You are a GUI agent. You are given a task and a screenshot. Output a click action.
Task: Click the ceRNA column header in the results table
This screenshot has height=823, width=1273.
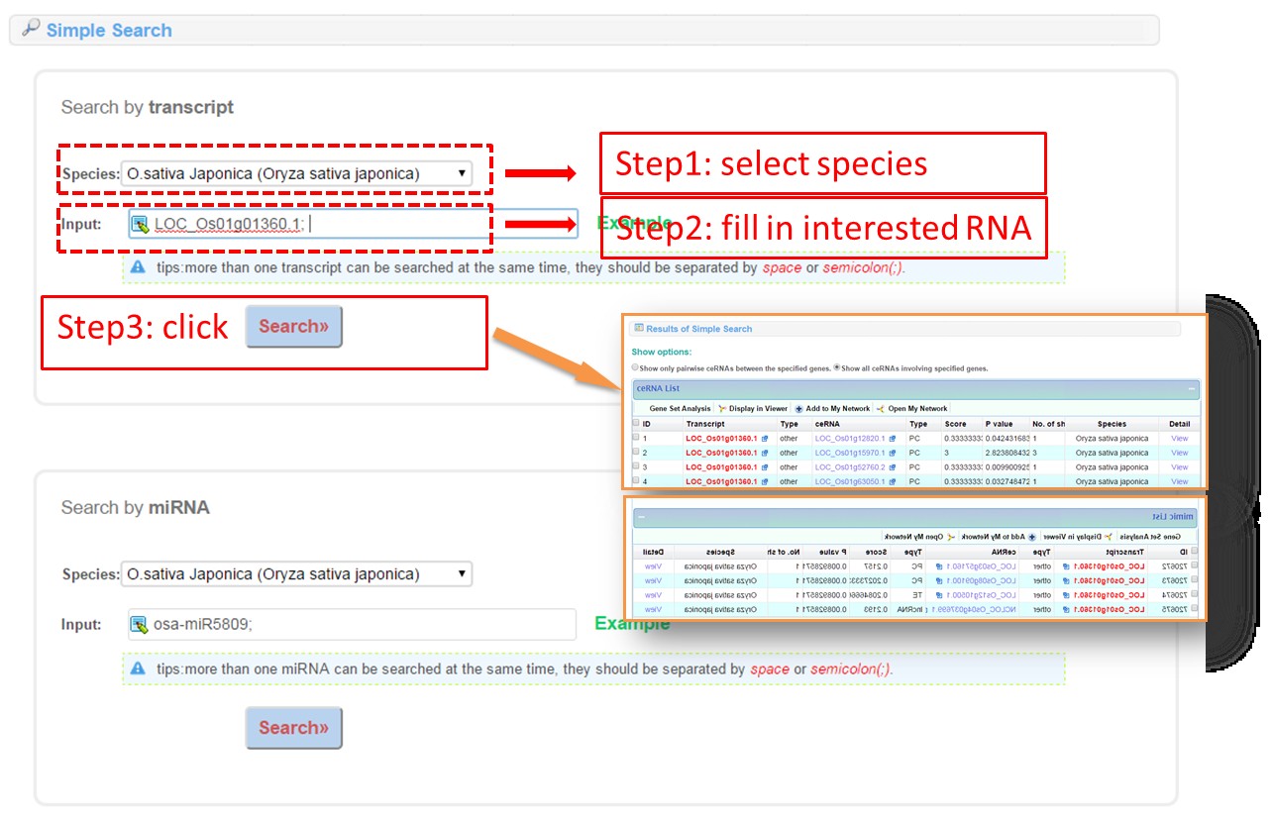point(826,424)
